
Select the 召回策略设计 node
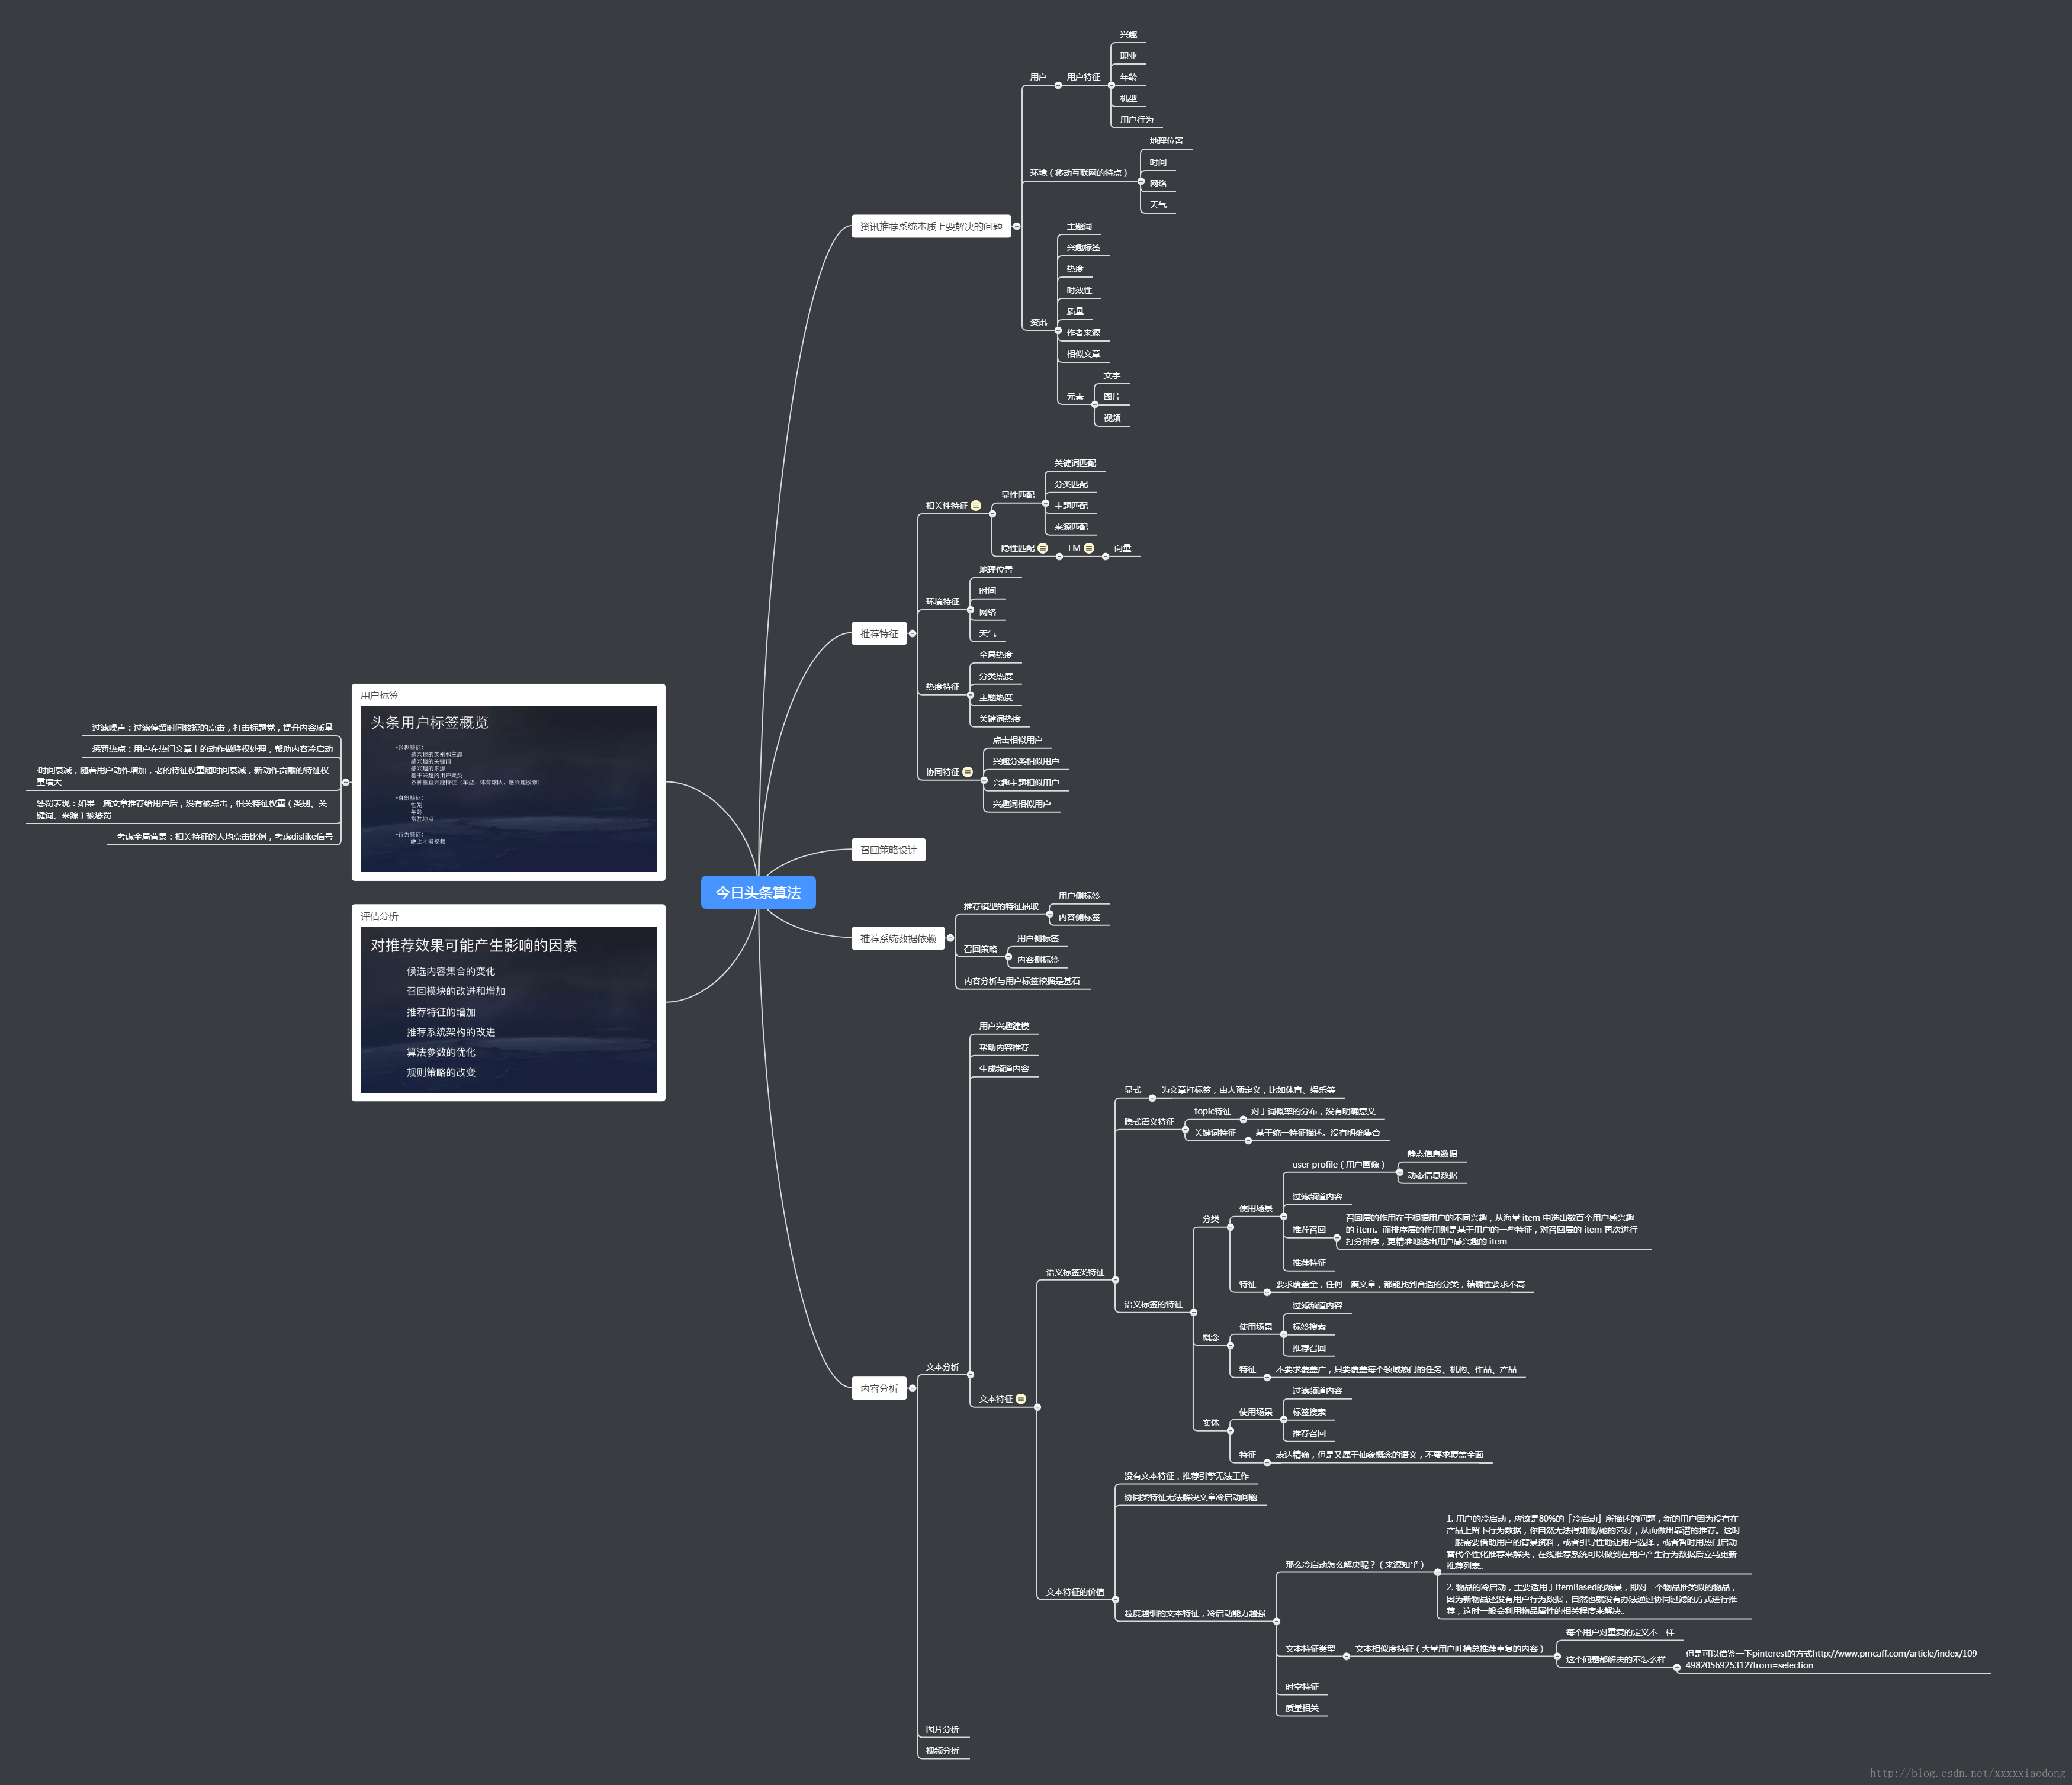(x=888, y=850)
